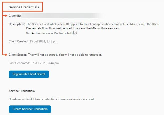Open the external link icon after Authorization text

tap(75, 33)
